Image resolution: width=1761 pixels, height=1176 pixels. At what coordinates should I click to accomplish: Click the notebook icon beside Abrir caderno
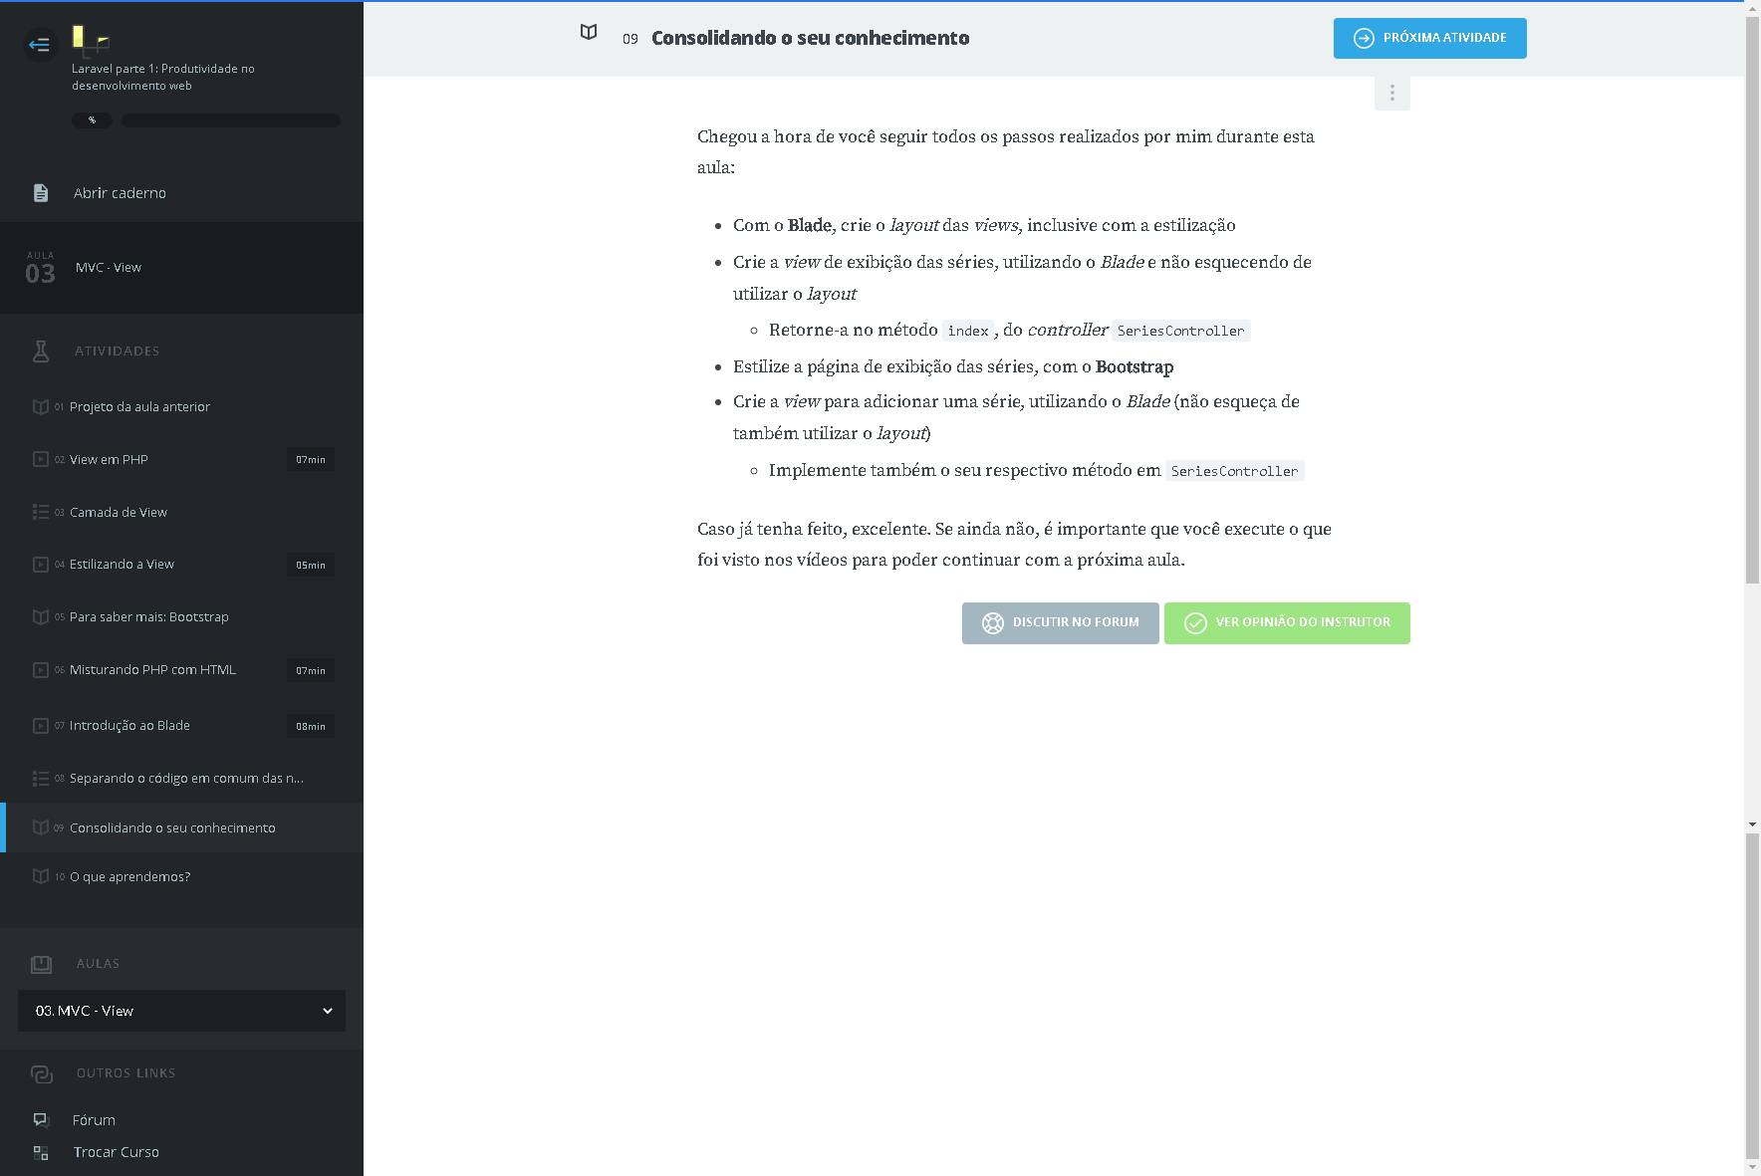pyautogui.click(x=41, y=193)
